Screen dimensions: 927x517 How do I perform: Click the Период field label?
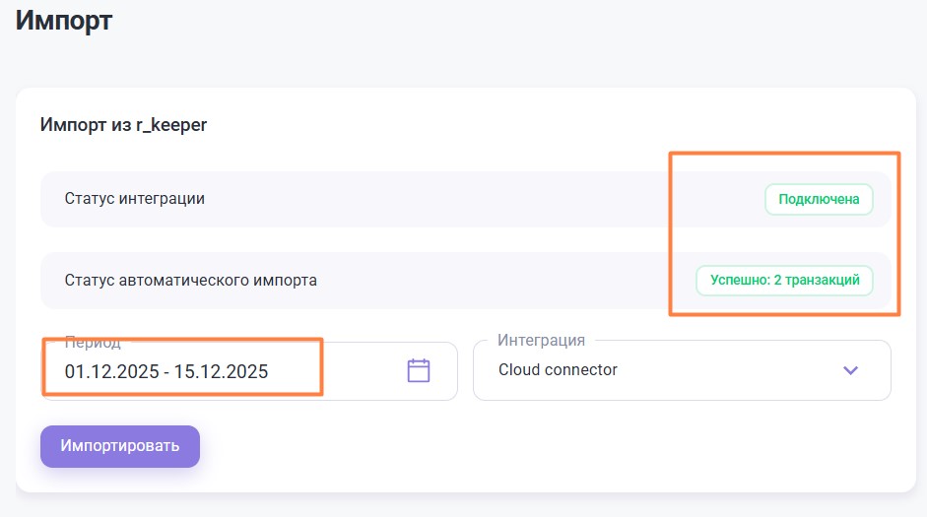(x=93, y=343)
